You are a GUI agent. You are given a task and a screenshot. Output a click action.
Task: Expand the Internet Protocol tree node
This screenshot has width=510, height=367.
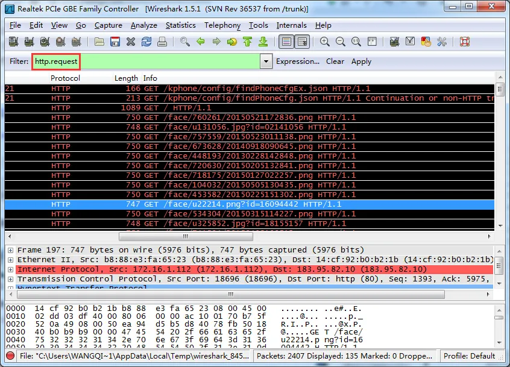point(10,269)
